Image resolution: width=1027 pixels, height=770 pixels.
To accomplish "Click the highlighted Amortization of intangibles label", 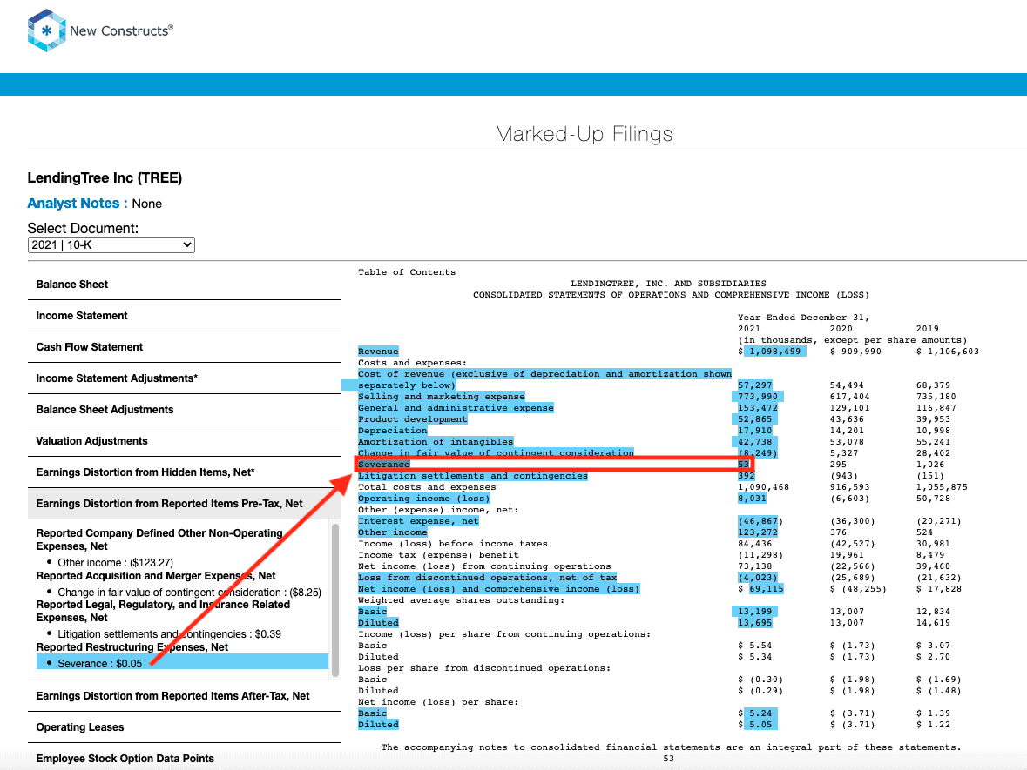I will [x=436, y=442].
